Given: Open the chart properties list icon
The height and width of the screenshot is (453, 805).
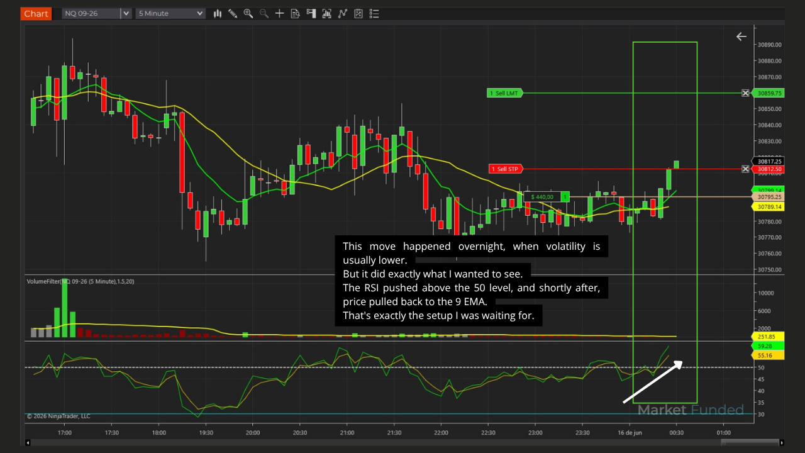Looking at the screenshot, I should click(x=374, y=13).
